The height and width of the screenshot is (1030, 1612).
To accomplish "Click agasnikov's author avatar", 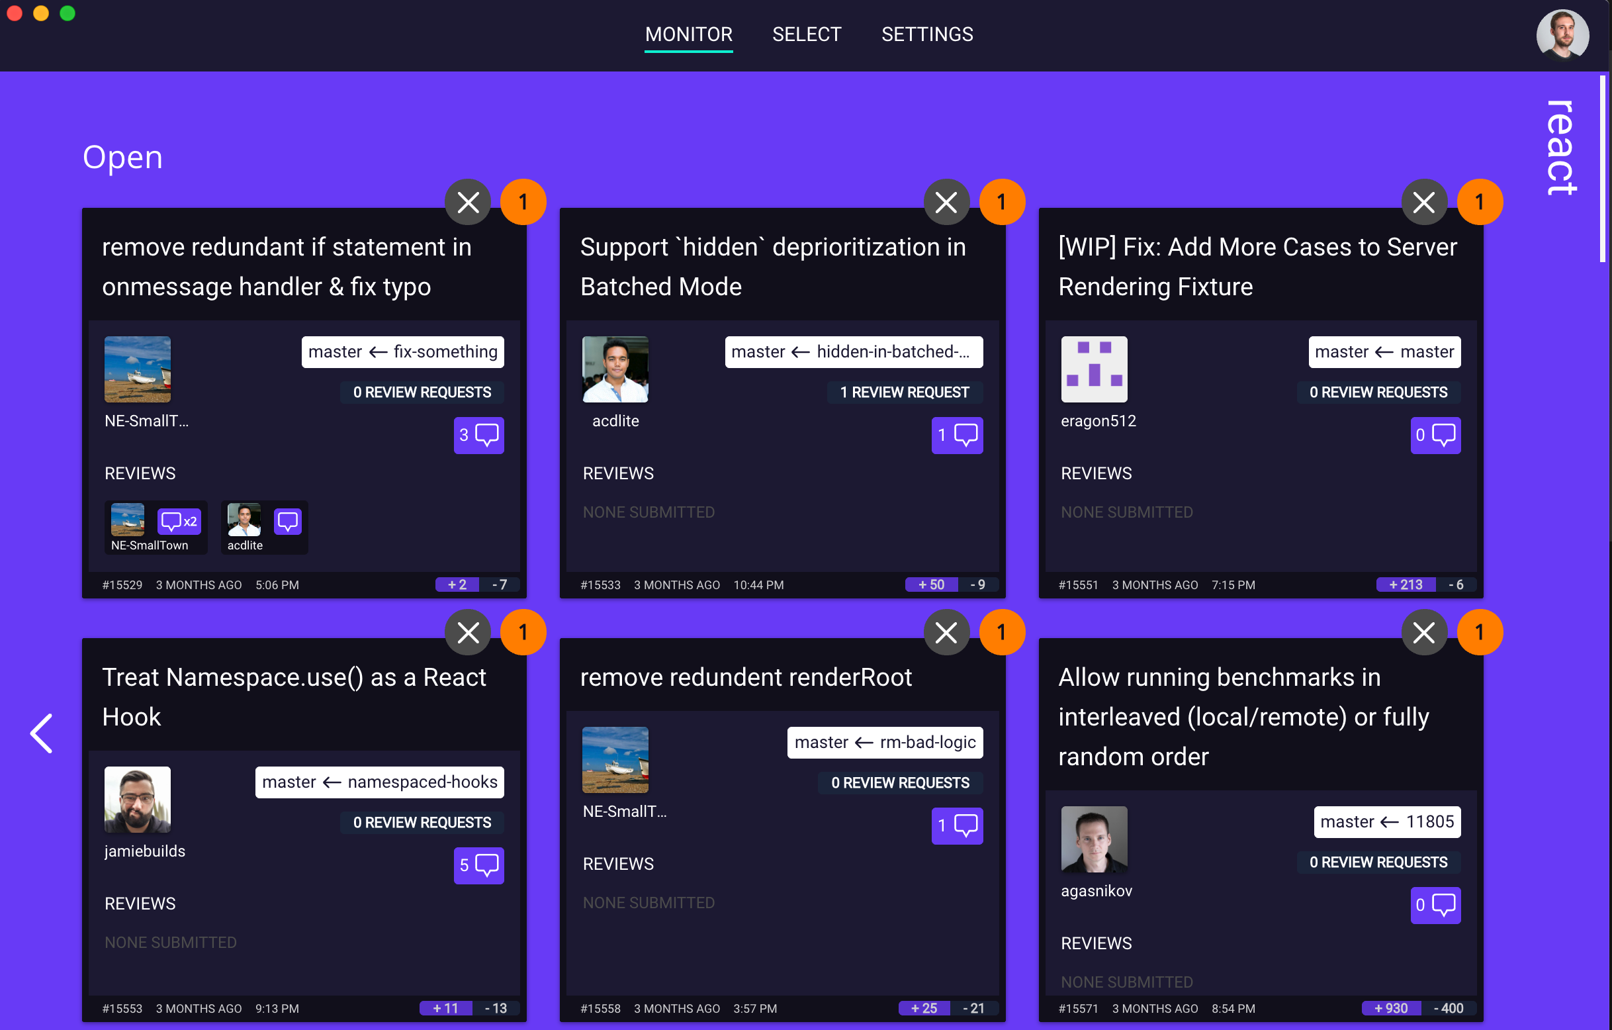I will pos(1093,839).
